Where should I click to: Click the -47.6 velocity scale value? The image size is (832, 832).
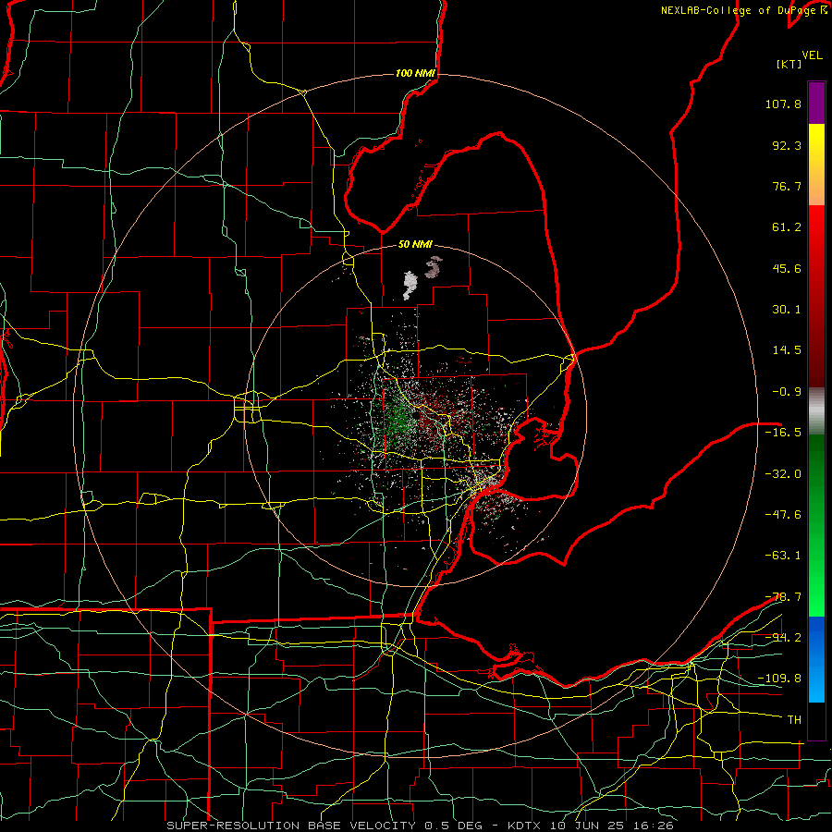tap(783, 515)
